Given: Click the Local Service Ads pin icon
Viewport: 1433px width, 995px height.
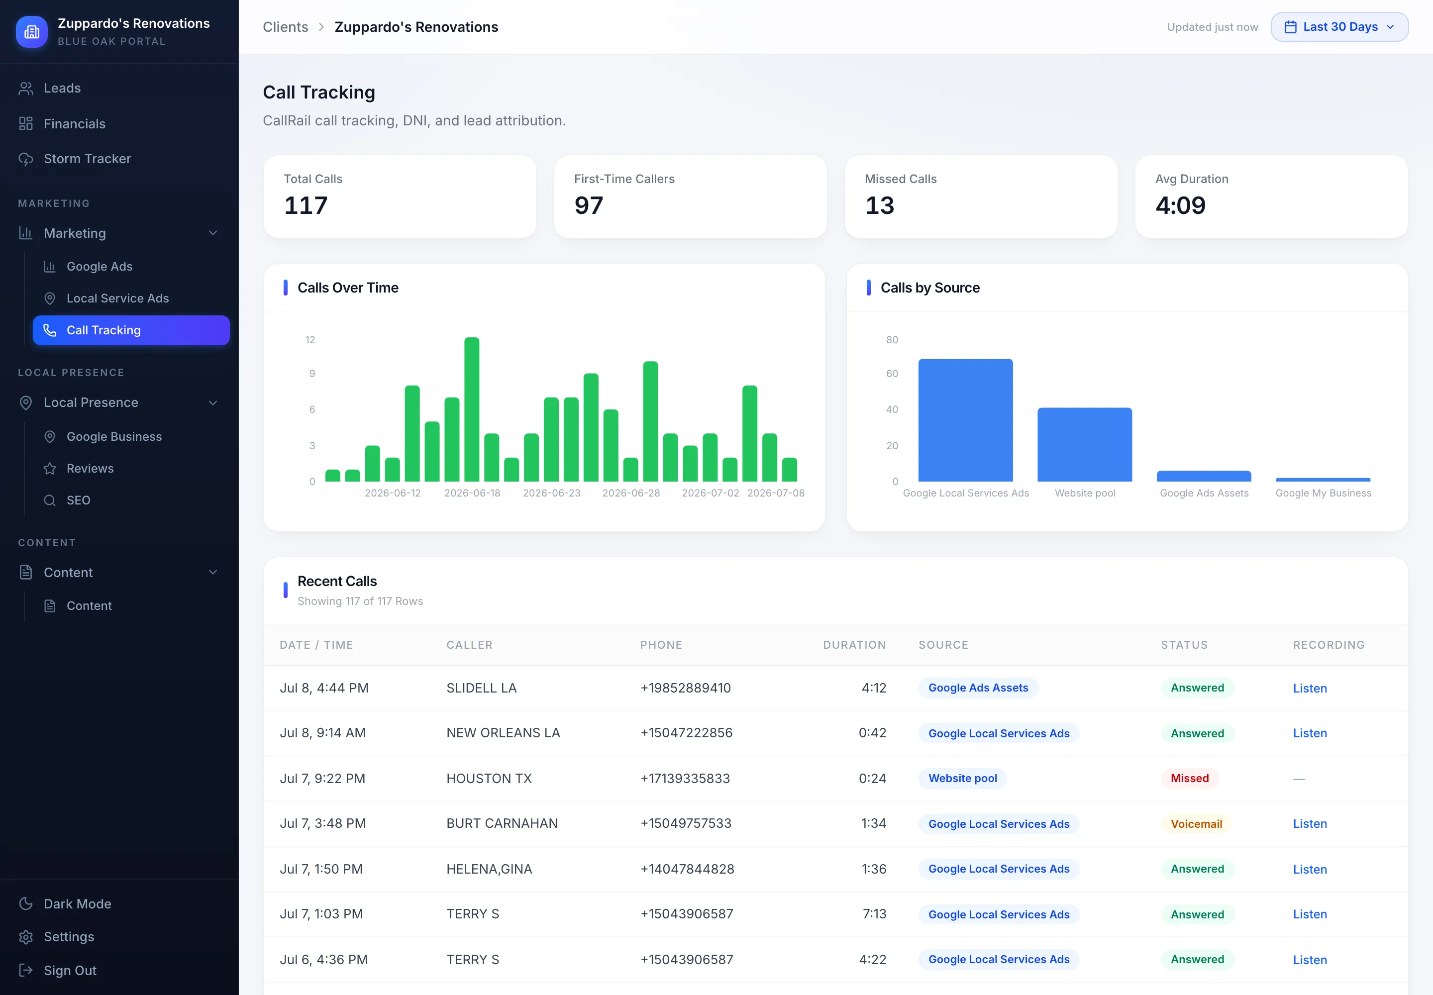Looking at the screenshot, I should pyautogui.click(x=50, y=298).
